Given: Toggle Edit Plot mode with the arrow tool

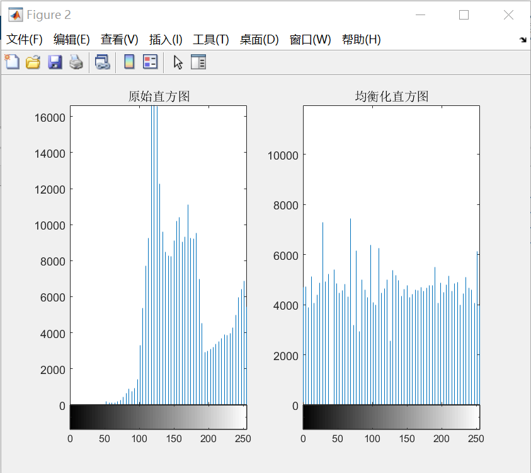Looking at the screenshot, I should (x=177, y=62).
